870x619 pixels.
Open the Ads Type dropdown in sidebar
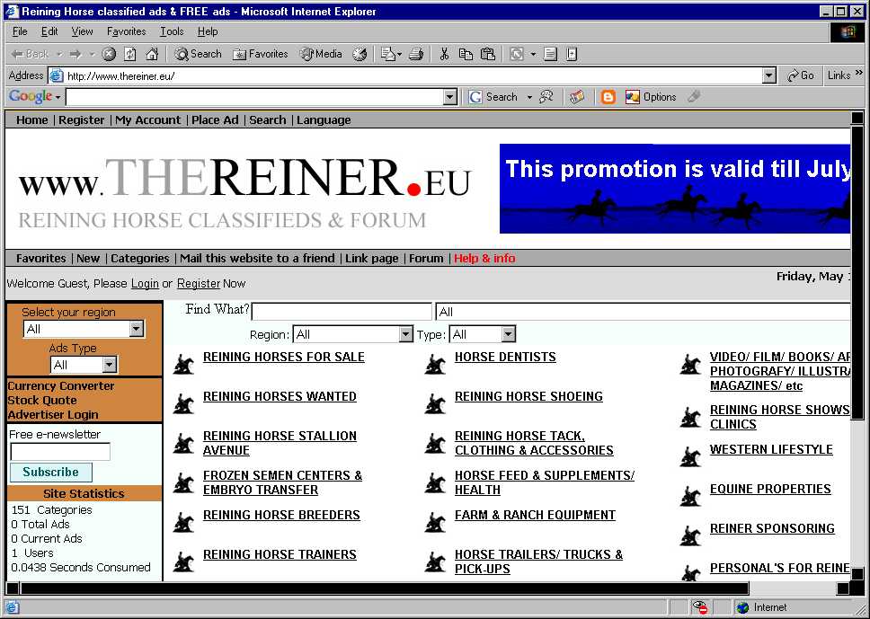84,365
